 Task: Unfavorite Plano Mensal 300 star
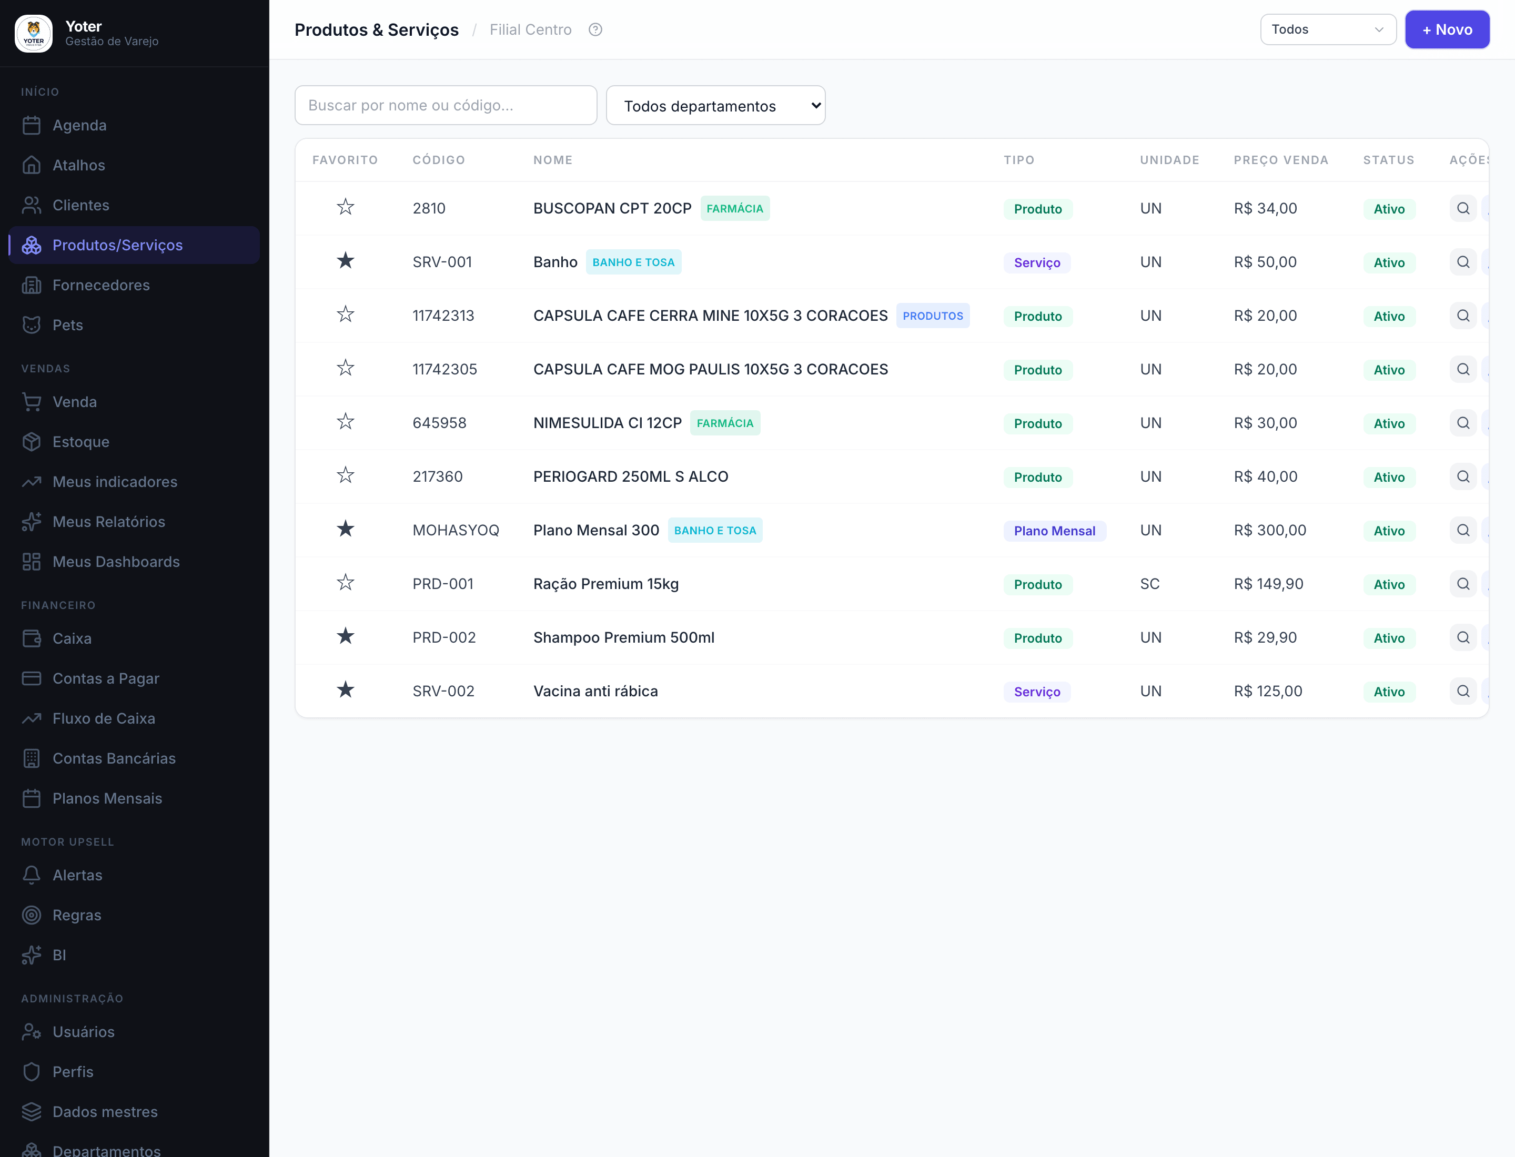tap(345, 529)
